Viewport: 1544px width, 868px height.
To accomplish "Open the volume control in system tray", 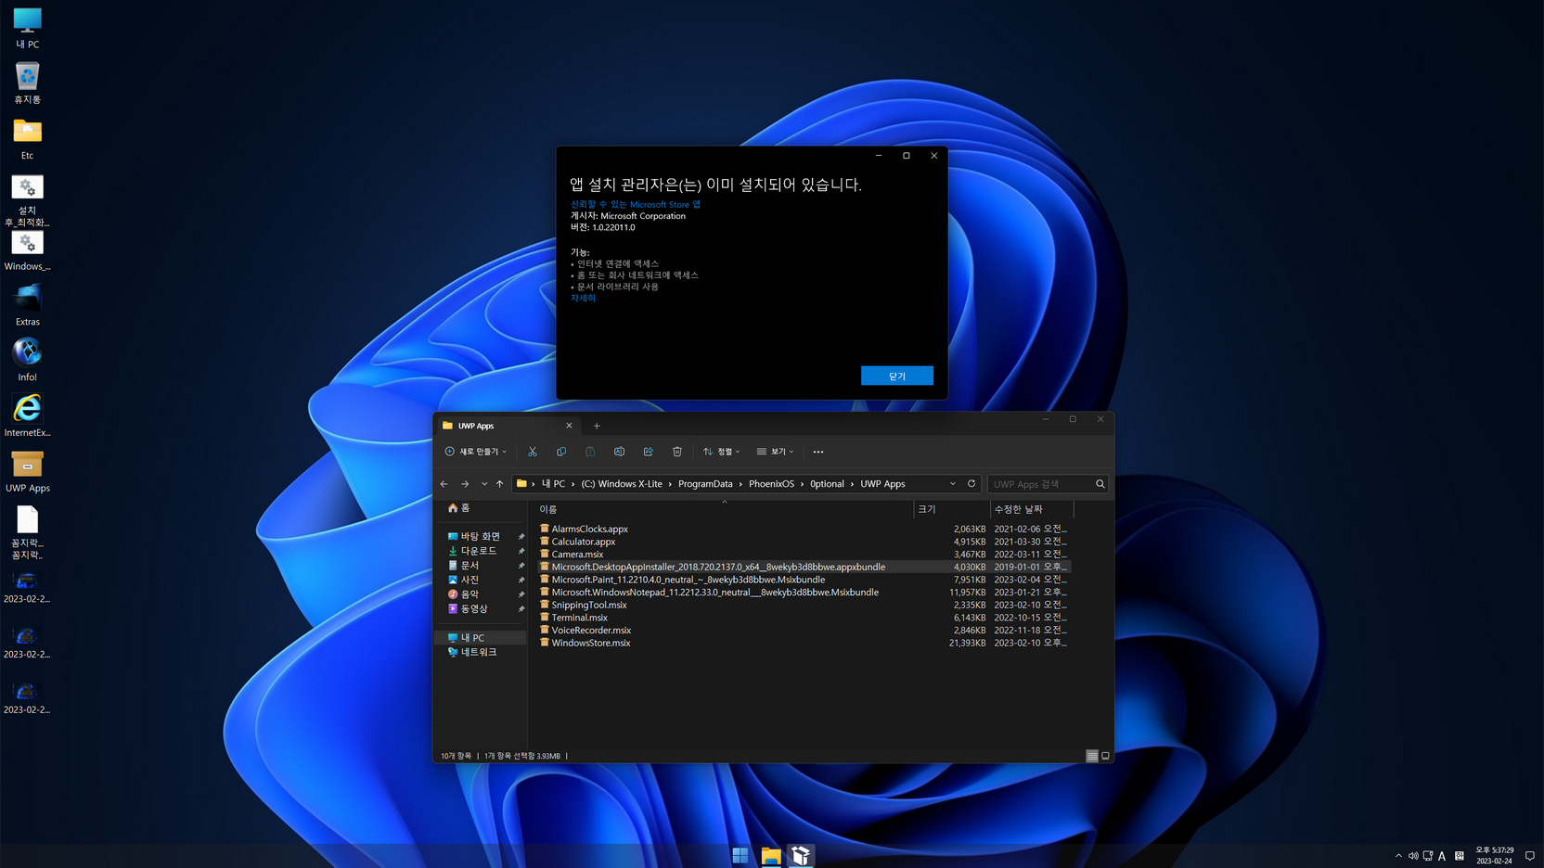I will [1413, 856].
